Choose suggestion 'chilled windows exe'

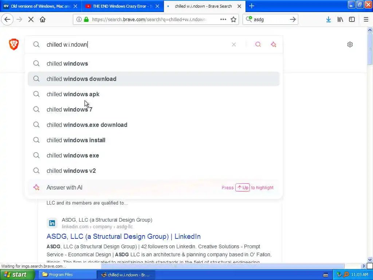(x=154, y=155)
